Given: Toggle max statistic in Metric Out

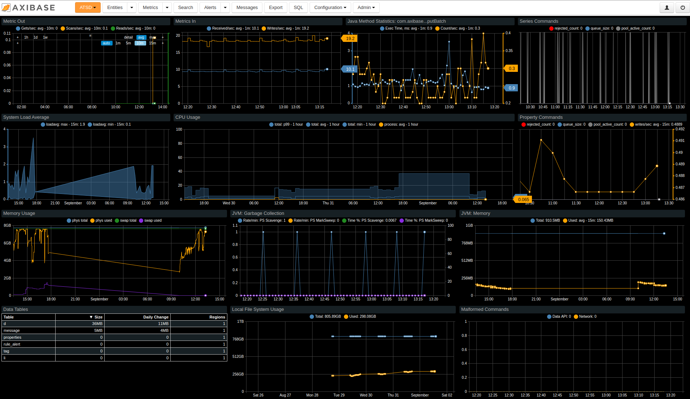Looking at the screenshot, I should click(153, 37).
